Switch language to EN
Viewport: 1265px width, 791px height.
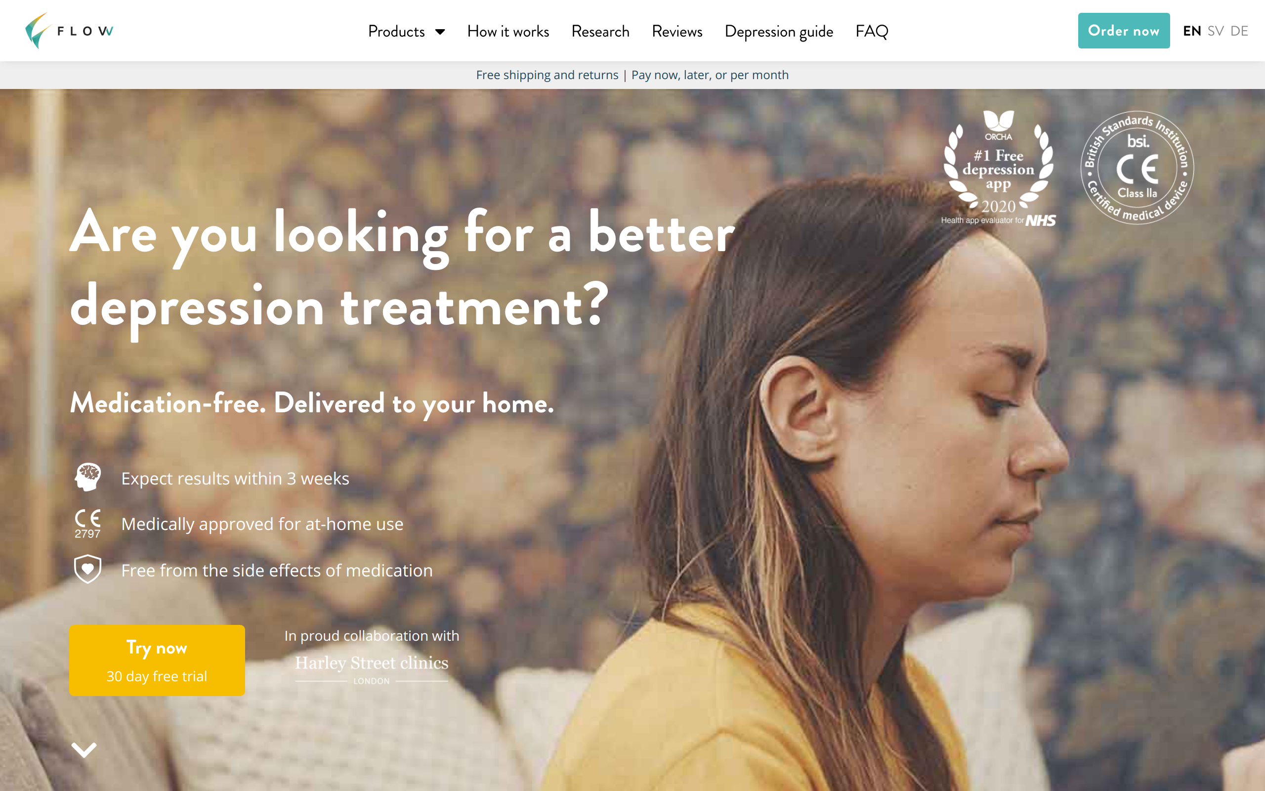[x=1192, y=31]
